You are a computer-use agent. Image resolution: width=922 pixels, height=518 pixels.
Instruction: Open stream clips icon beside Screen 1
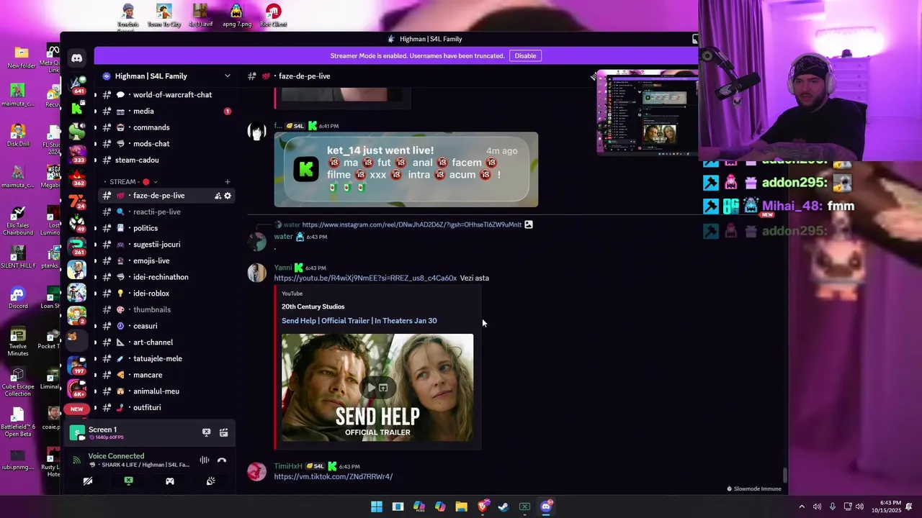click(223, 432)
